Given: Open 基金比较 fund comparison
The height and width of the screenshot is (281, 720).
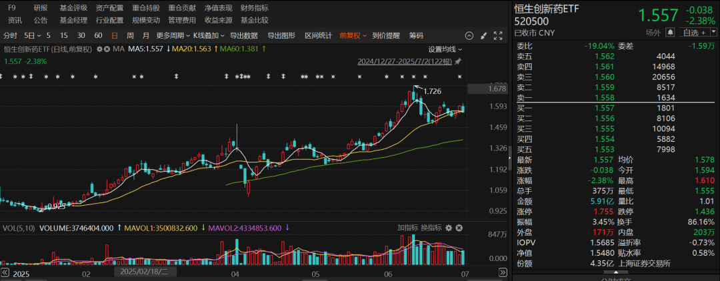Looking at the screenshot, I should point(255,20).
